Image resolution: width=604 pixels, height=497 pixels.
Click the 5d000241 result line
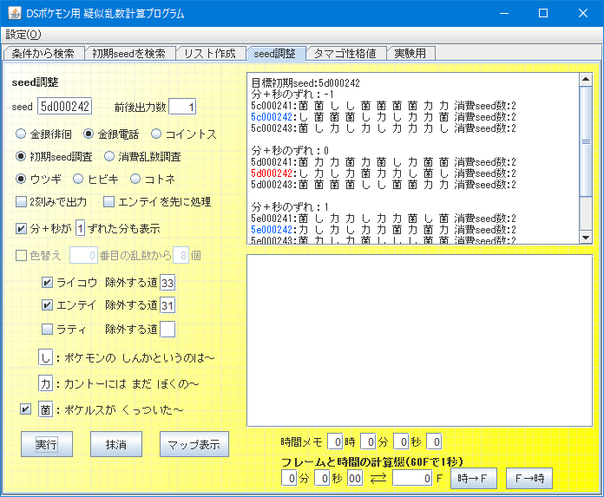(384, 162)
